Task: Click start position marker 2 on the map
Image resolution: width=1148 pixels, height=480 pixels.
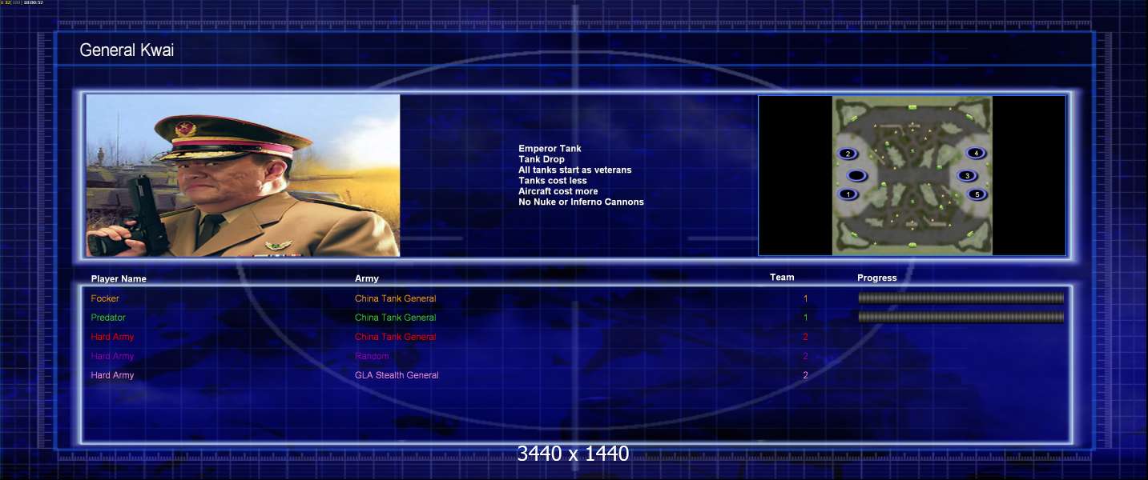Action: tap(848, 154)
